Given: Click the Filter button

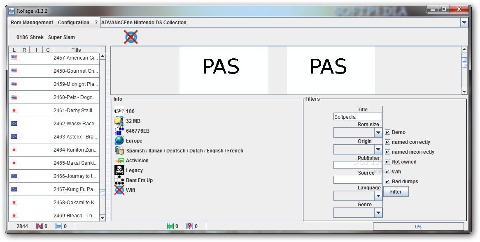Looking at the screenshot, I should 396,191.
